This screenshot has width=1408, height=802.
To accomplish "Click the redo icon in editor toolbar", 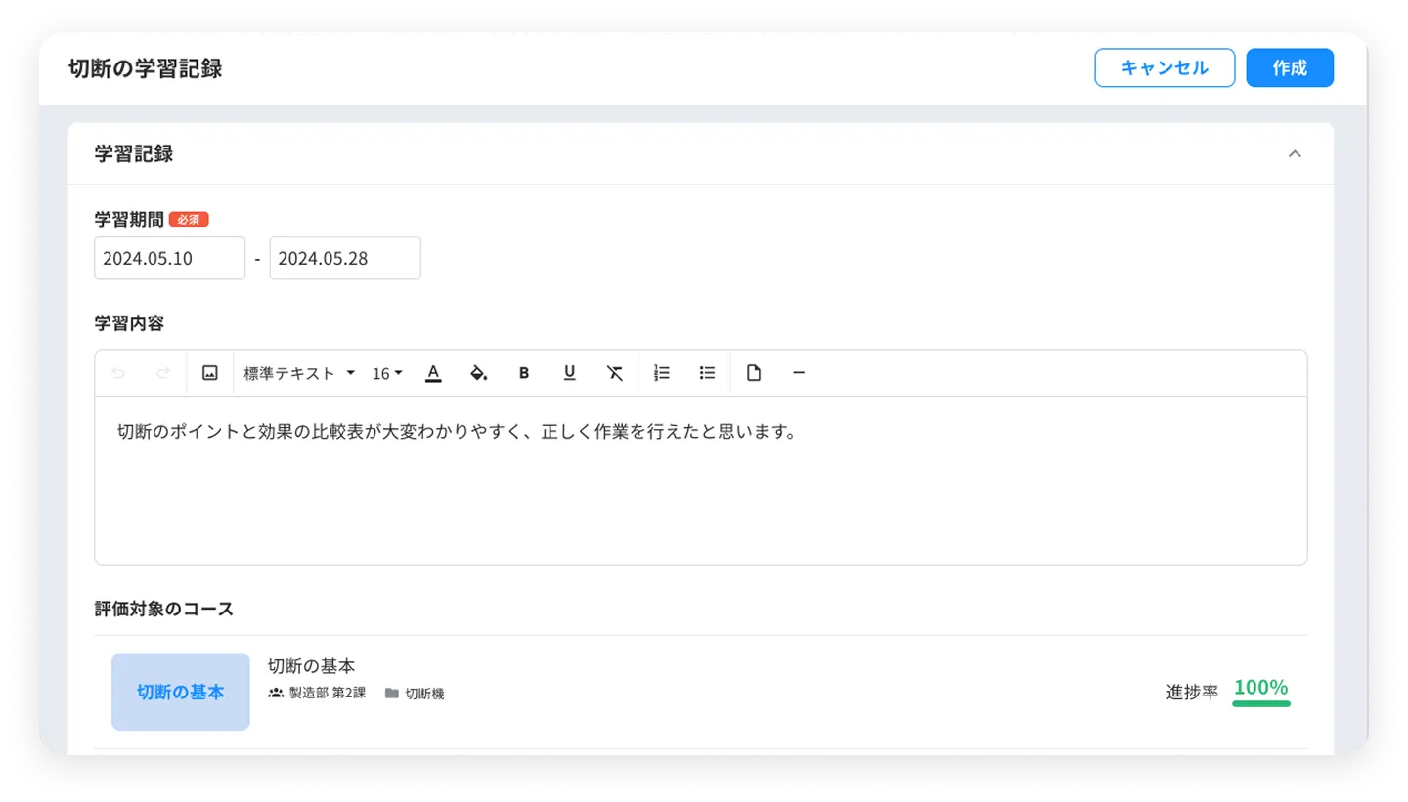I will point(163,373).
